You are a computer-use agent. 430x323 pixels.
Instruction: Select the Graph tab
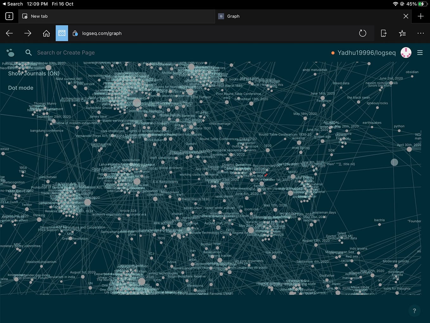(x=233, y=16)
